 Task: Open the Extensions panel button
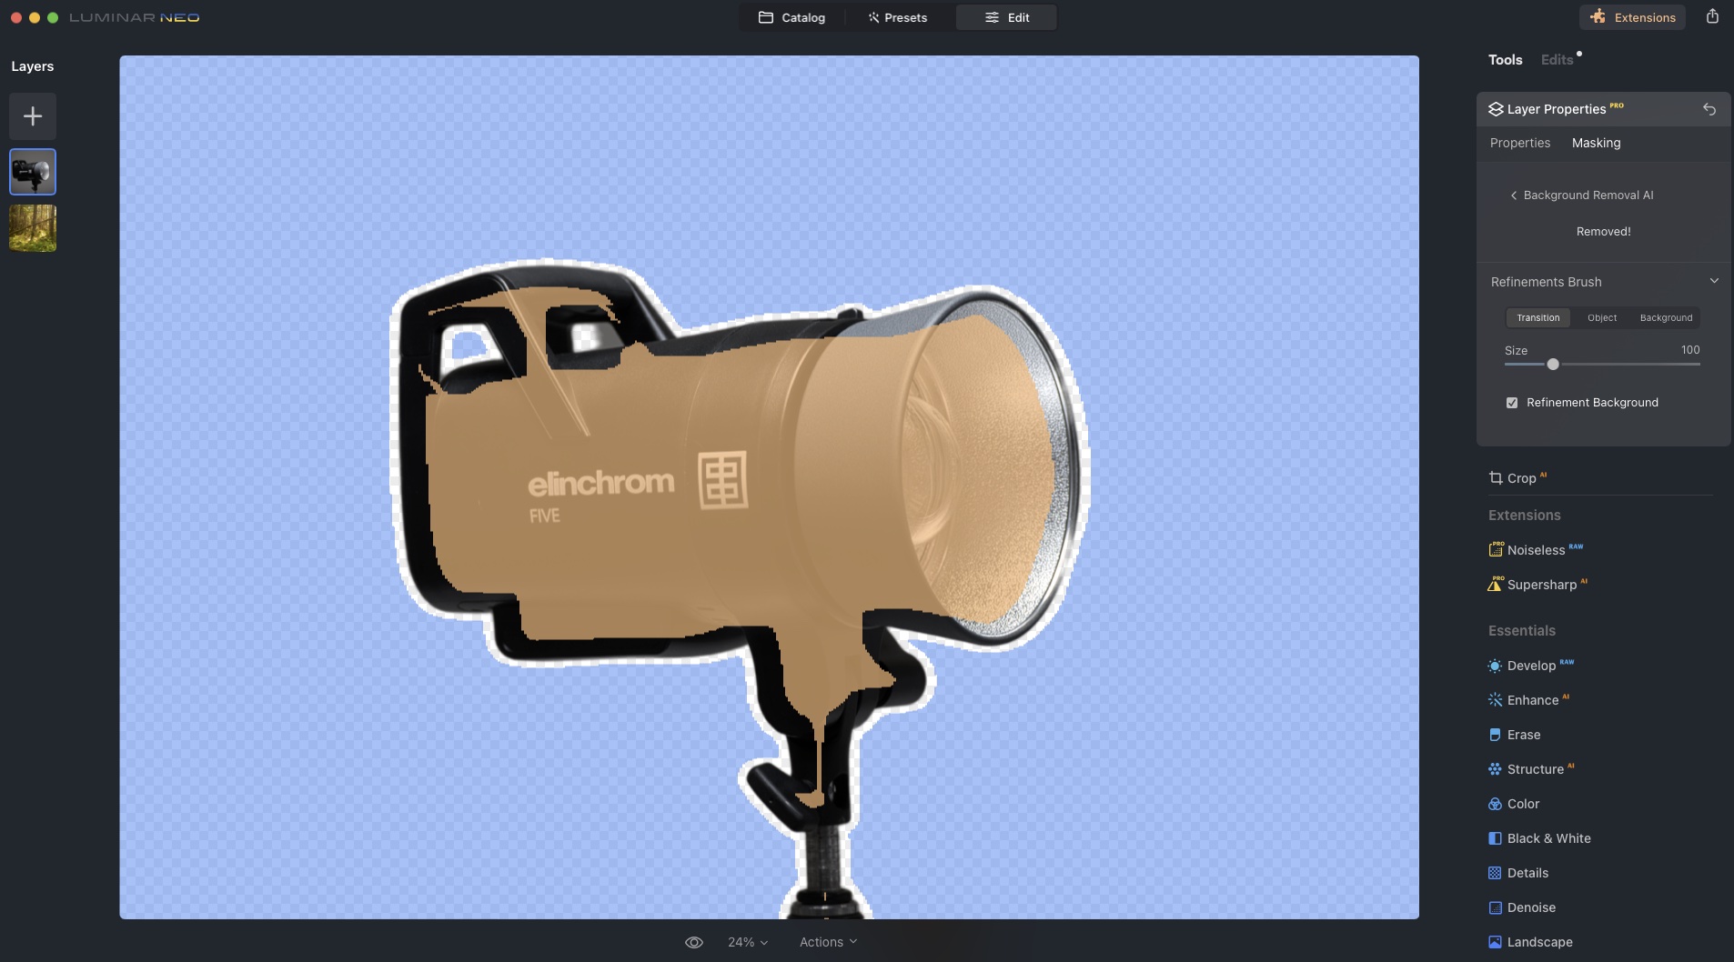[1632, 17]
